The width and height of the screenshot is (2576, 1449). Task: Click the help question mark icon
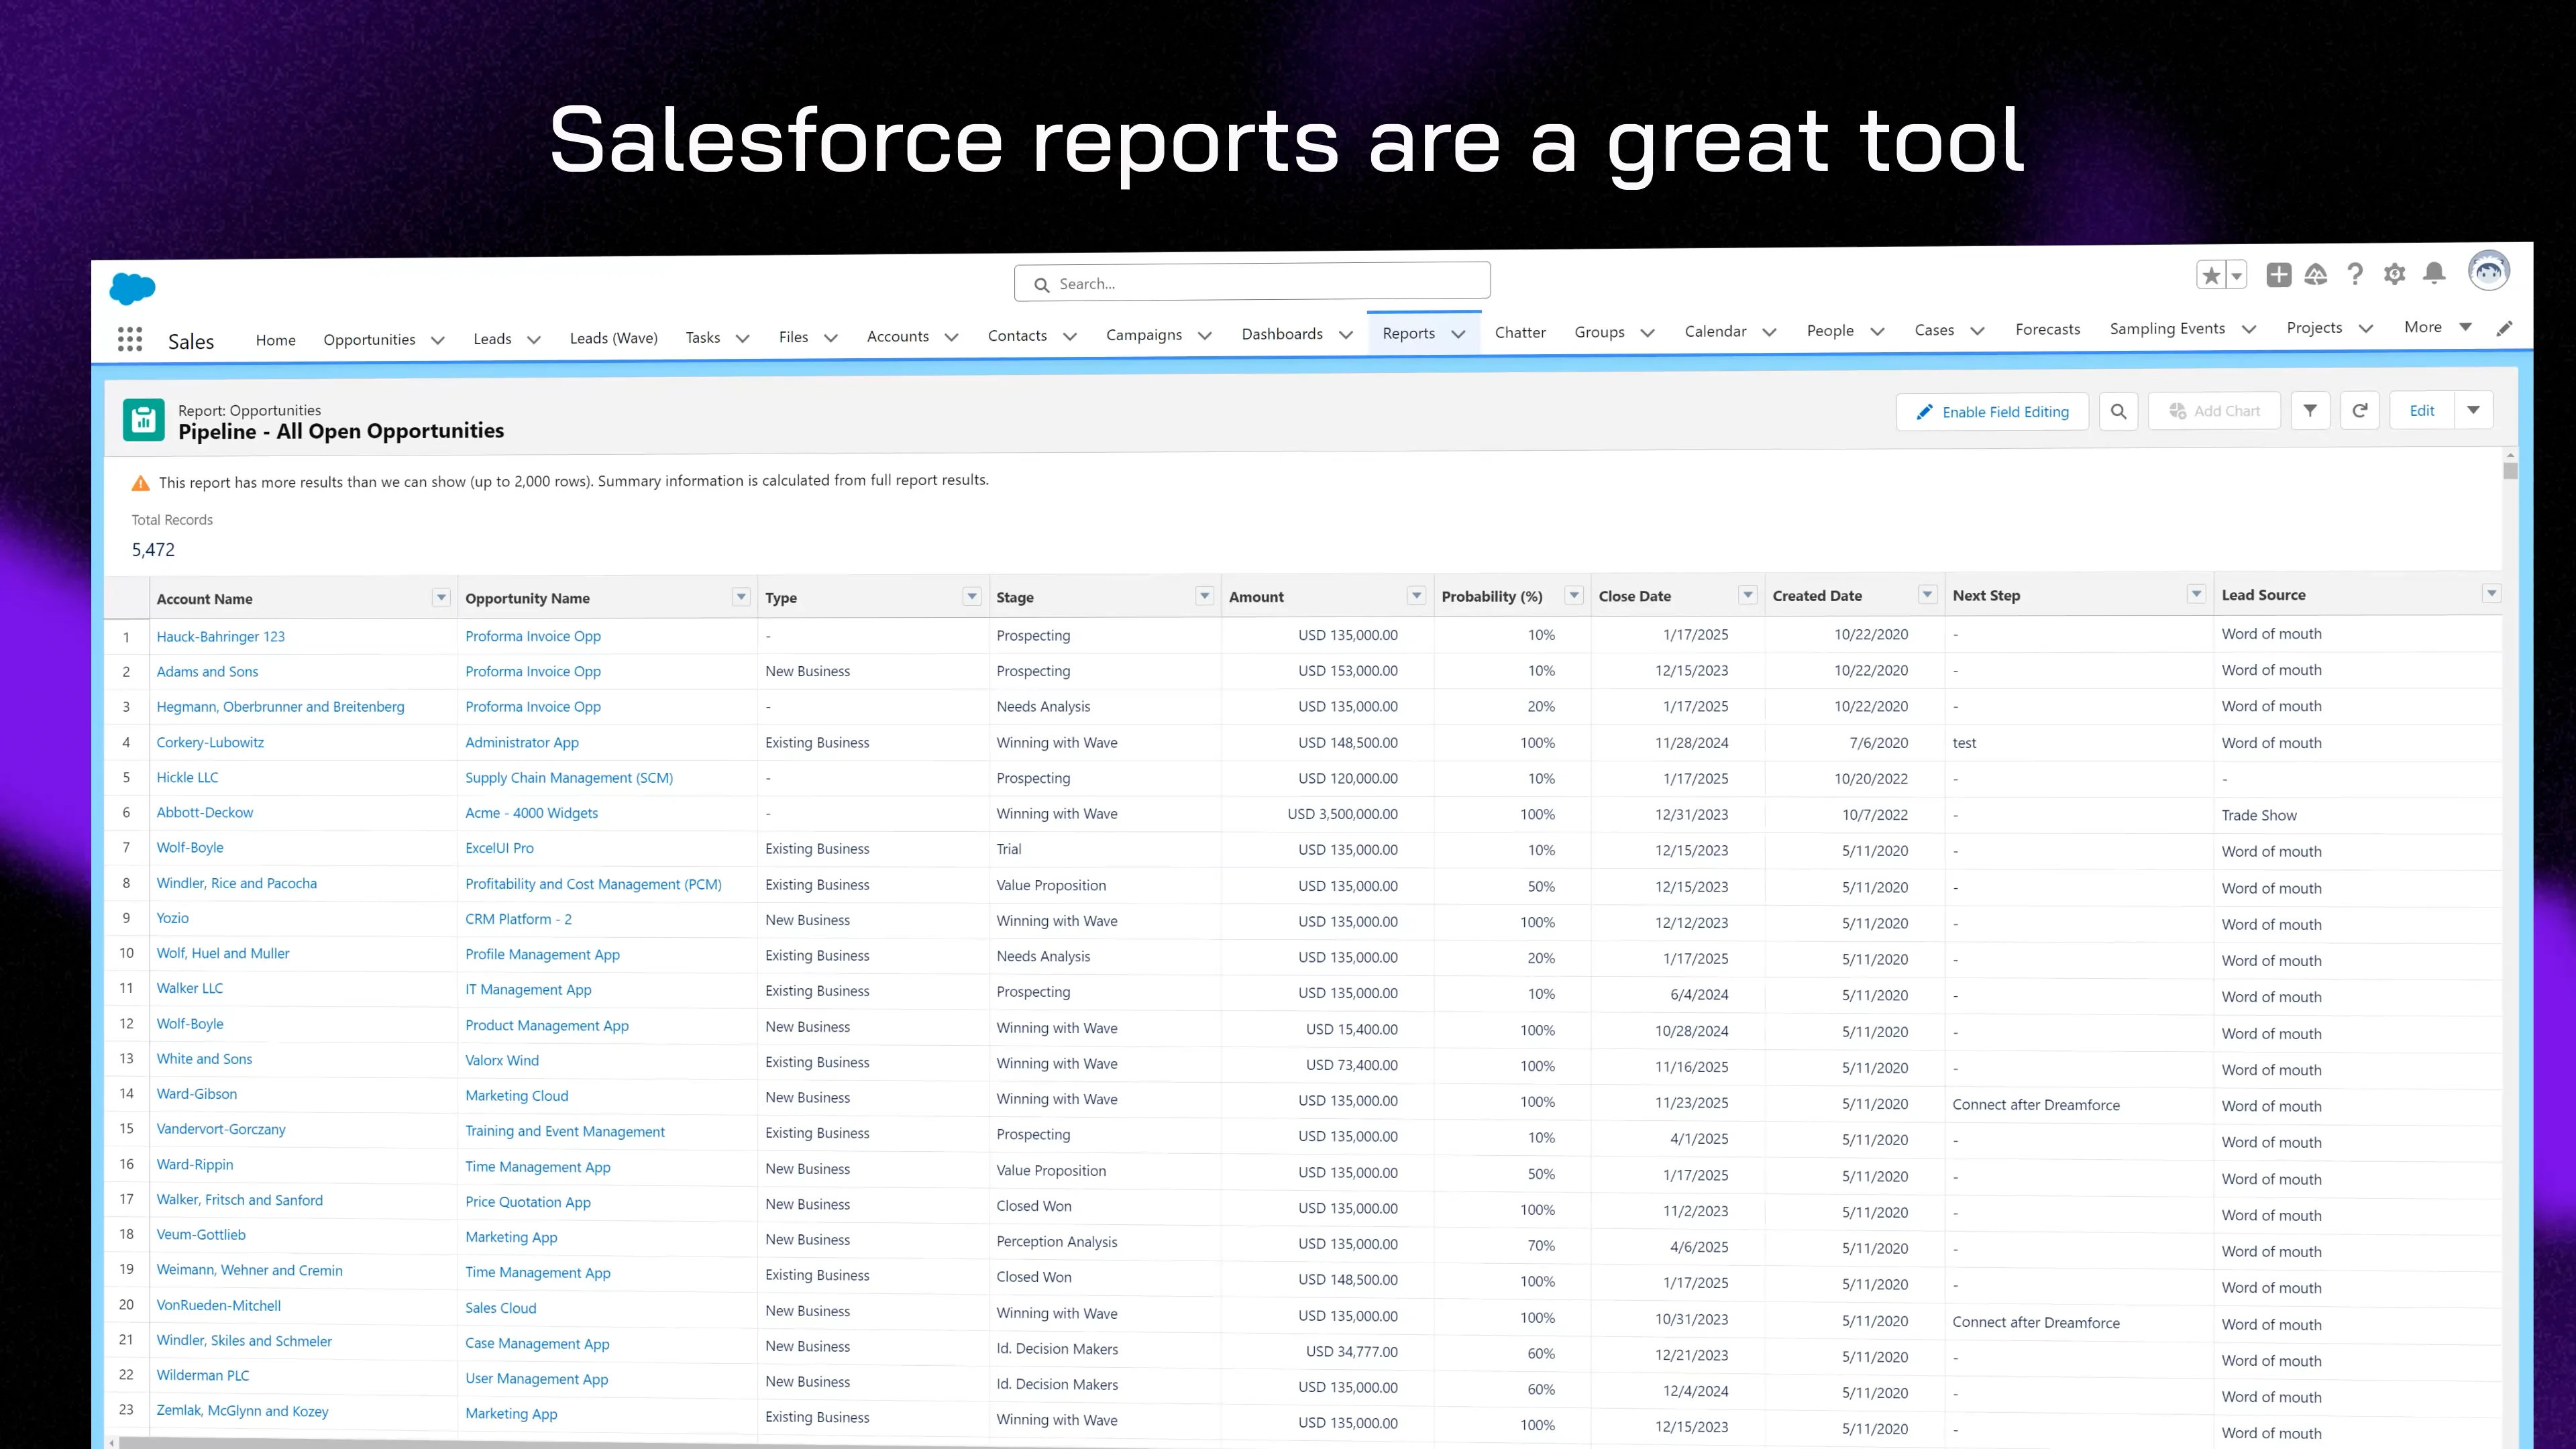pos(2355,274)
